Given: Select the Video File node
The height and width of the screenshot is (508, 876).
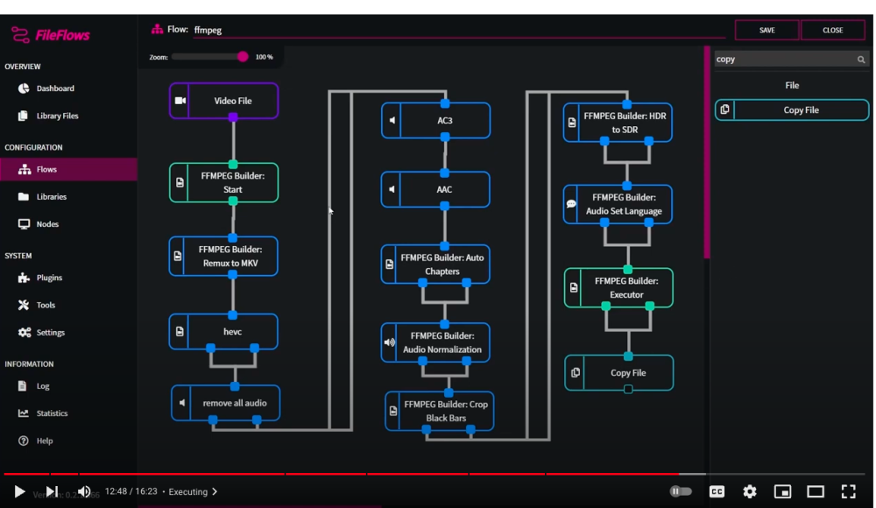Looking at the screenshot, I should click(x=224, y=101).
